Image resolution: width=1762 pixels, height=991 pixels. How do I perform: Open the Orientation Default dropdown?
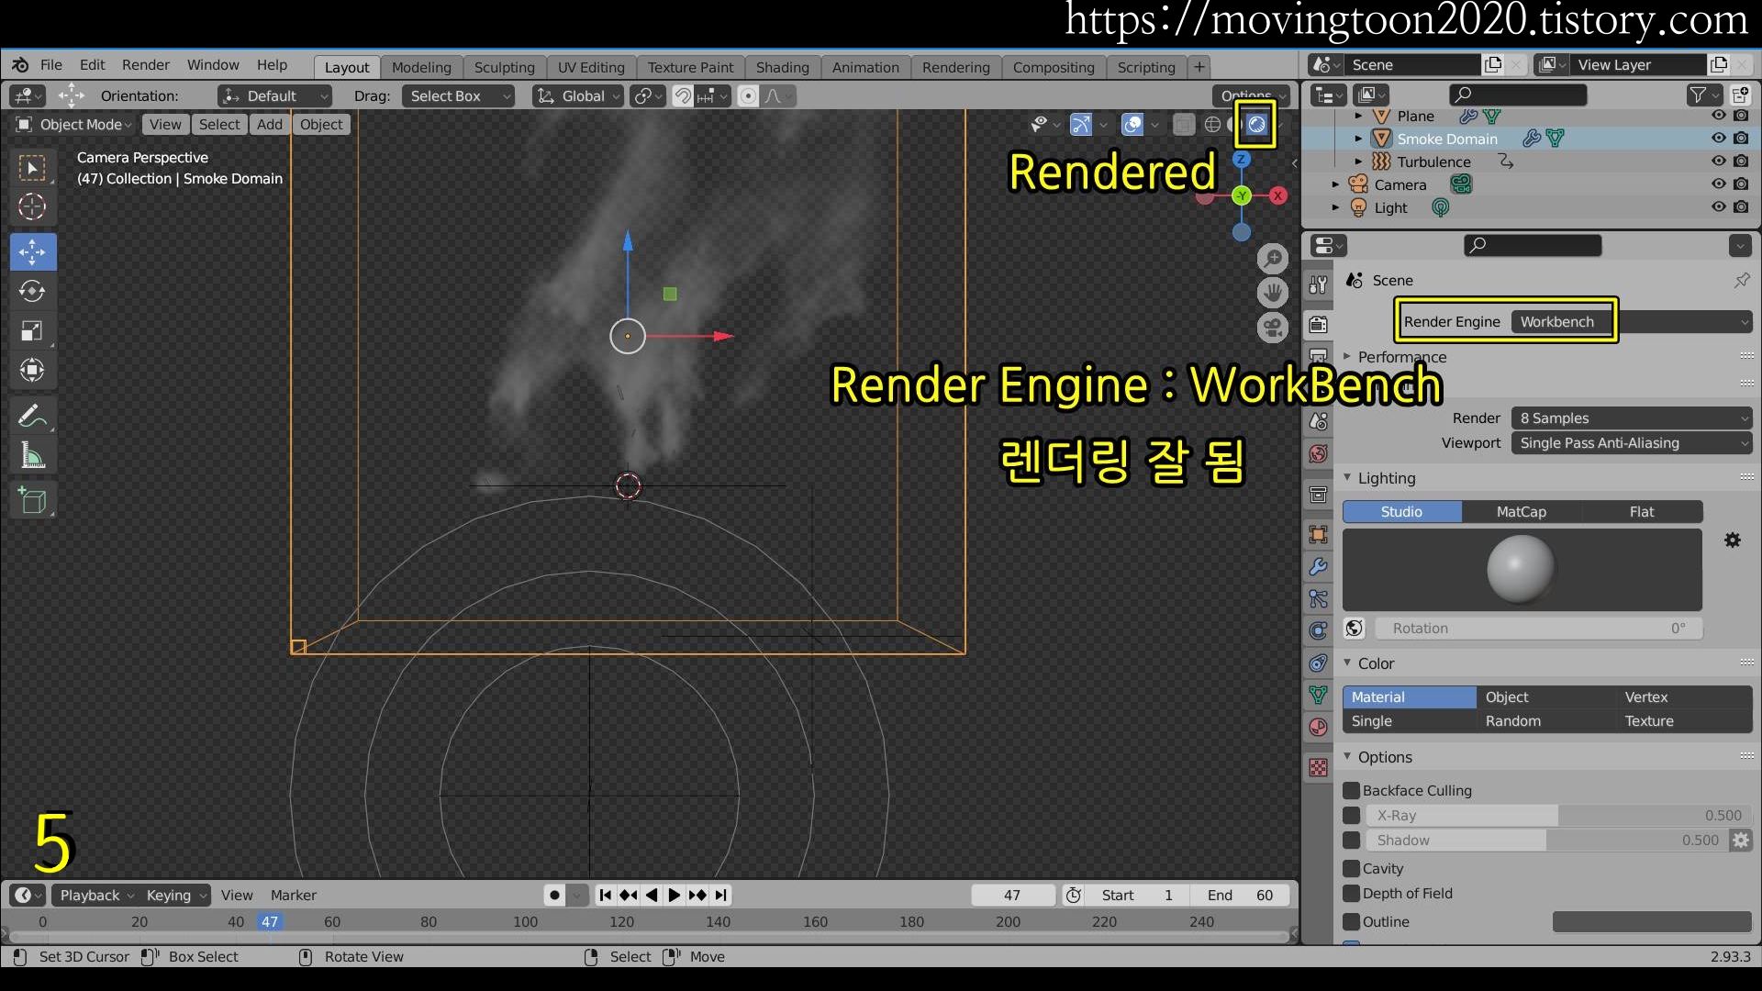pyautogui.click(x=274, y=95)
